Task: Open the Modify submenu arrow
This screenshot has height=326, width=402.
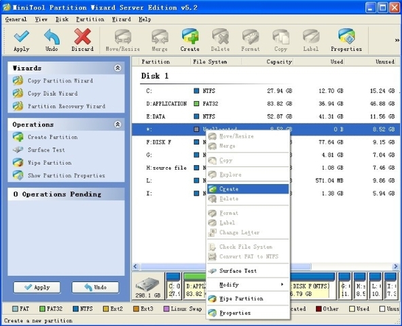Action: tap(282, 285)
